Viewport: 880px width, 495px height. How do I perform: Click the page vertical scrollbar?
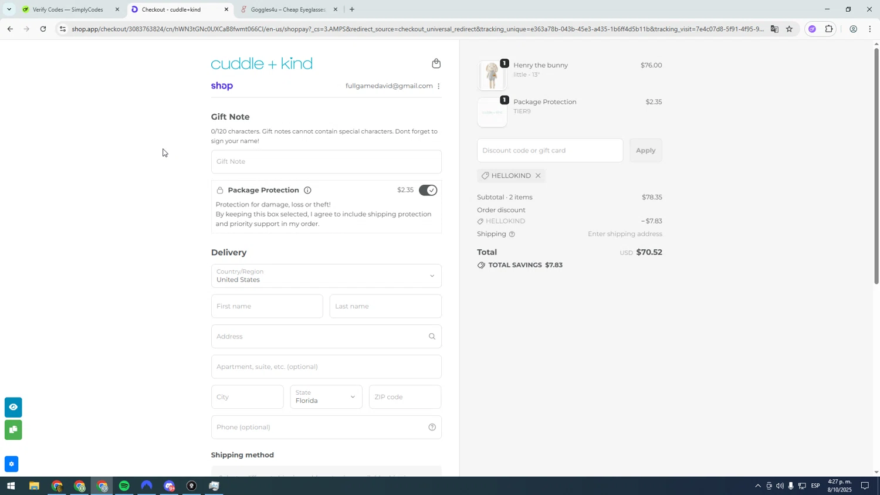[876, 166]
